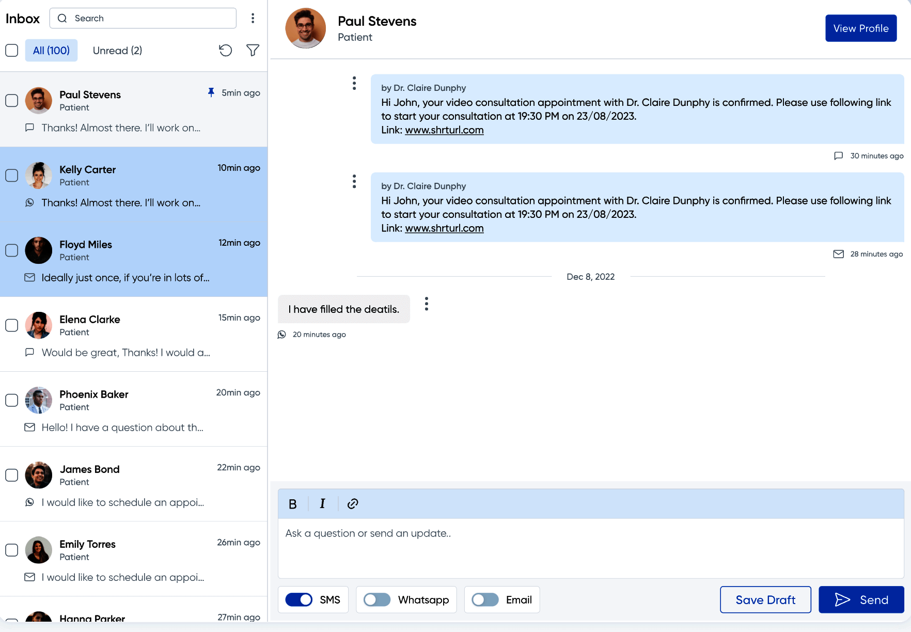The width and height of the screenshot is (911, 632).
Task: Click the pin icon on Paul Stevens conversation
Action: pos(211,92)
